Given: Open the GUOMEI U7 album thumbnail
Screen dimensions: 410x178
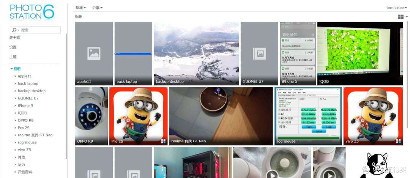Looking at the screenshot, I should point(259,54).
